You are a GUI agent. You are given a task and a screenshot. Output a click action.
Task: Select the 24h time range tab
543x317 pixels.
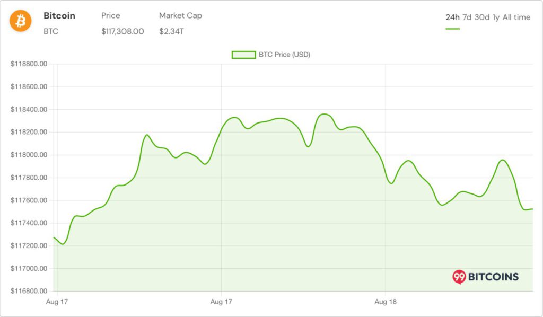pyautogui.click(x=452, y=17)
